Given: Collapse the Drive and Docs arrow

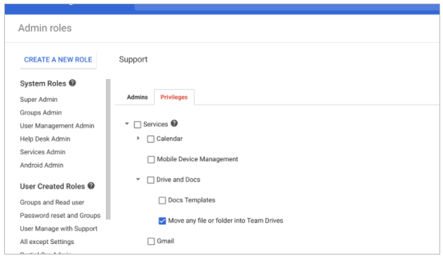Looking at the screenshot, I should 138,179.
